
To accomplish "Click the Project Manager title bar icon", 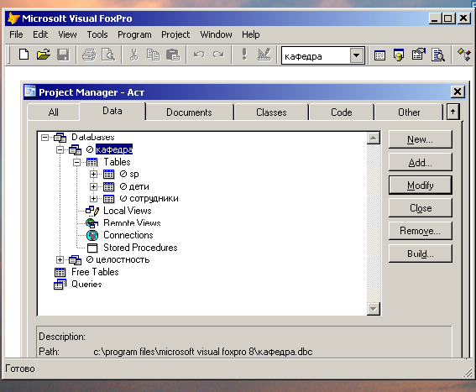I will click(30, 91).
